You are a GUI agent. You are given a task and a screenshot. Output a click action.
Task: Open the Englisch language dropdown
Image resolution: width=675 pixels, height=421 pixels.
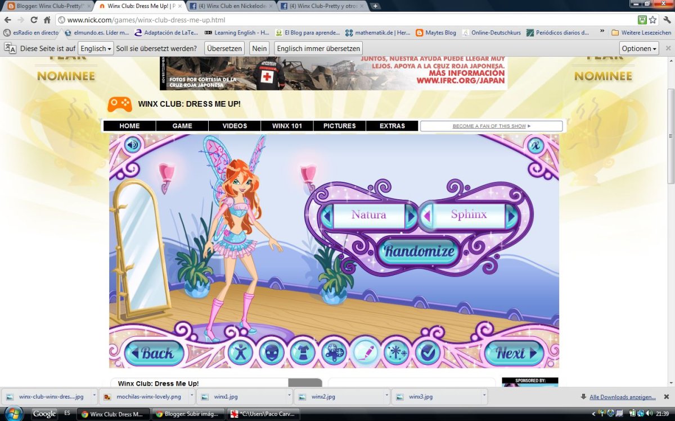[x=96, y=48]
